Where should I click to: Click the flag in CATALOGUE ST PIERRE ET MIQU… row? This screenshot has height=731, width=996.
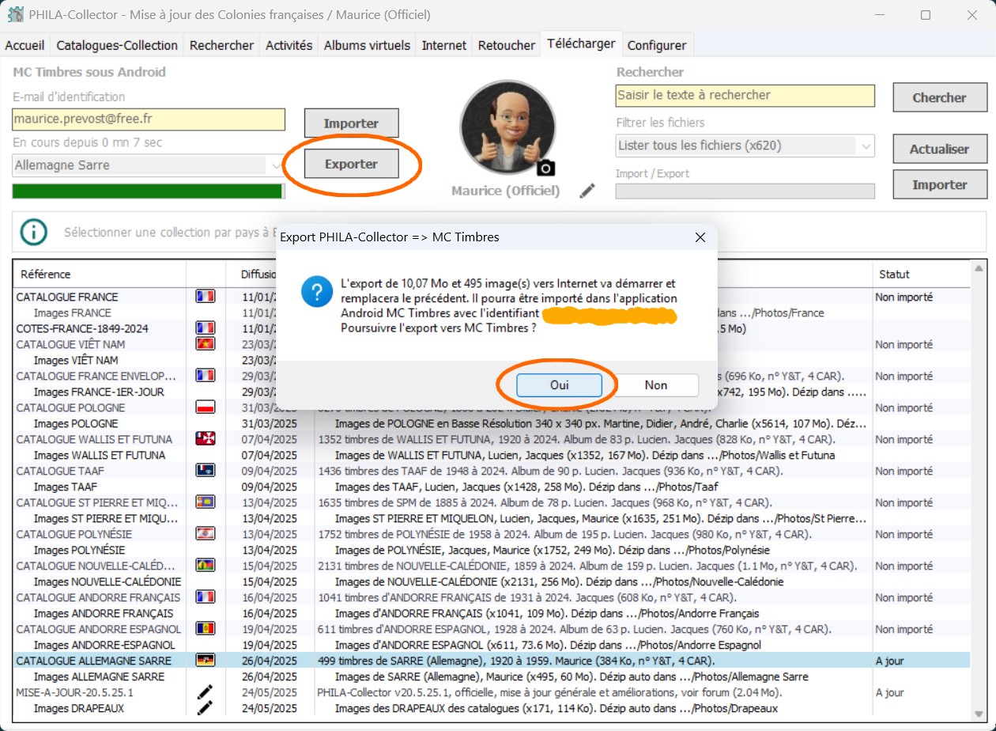click(x=206, y=502)
